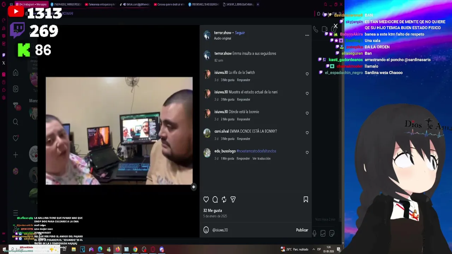Open more options for terror.show post
Image resolution: width=452 pixels, height=254 pixels.
click(x=307, y=35)
